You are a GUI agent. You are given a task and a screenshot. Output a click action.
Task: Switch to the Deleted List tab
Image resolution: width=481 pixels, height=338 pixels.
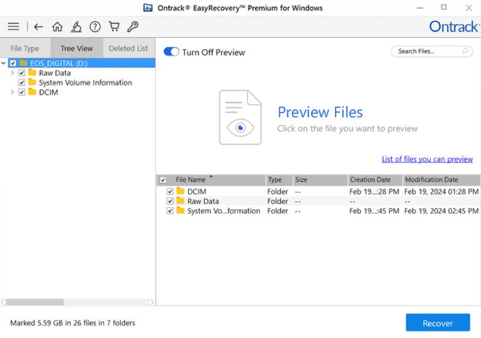(129, 48)
